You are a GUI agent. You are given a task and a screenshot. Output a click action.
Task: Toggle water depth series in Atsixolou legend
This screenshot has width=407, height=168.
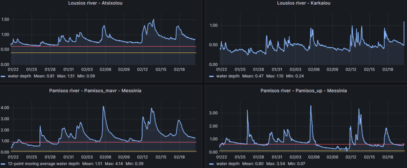17,76
